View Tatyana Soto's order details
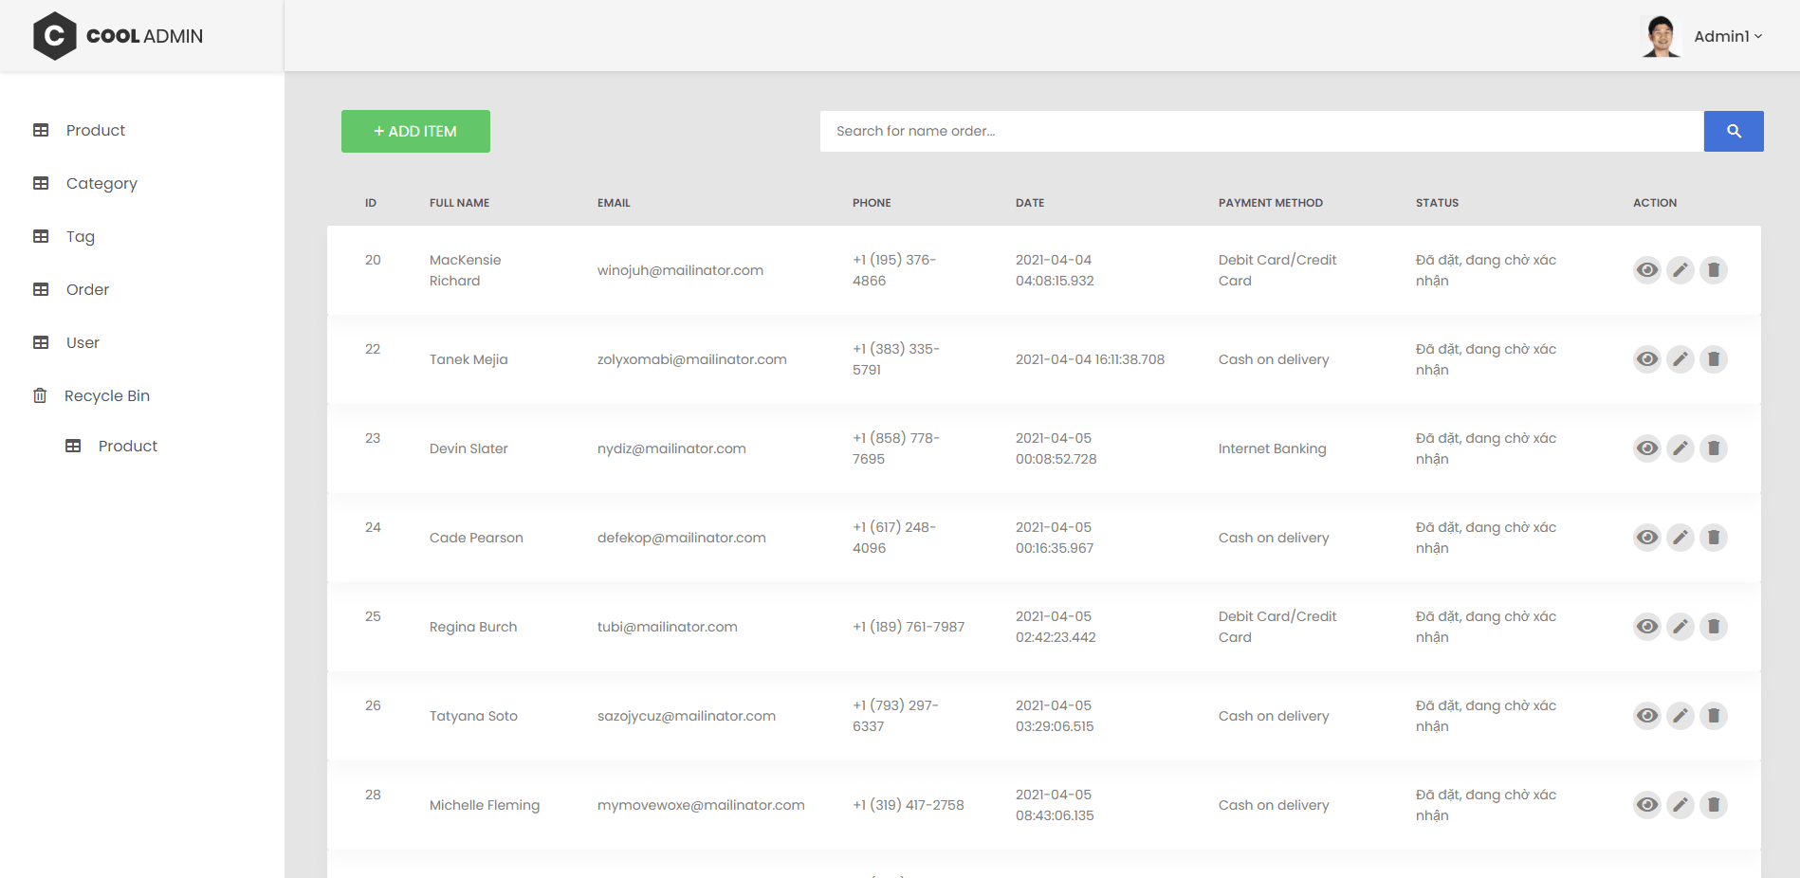The width and height of the screenshot is (1800, 878). (x=1647, y=716)
